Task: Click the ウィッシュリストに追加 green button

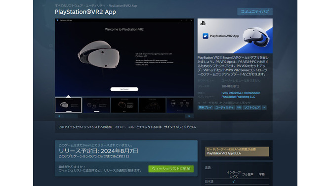Action: [x=171, y=169]
